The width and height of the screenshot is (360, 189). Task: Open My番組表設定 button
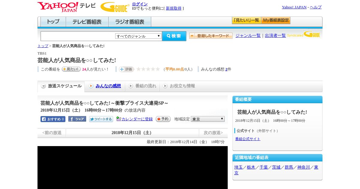point(276,20)
